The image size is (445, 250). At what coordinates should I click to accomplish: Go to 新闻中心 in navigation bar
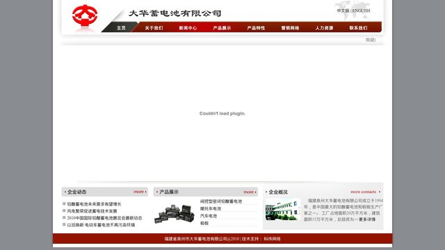(188, 28)
